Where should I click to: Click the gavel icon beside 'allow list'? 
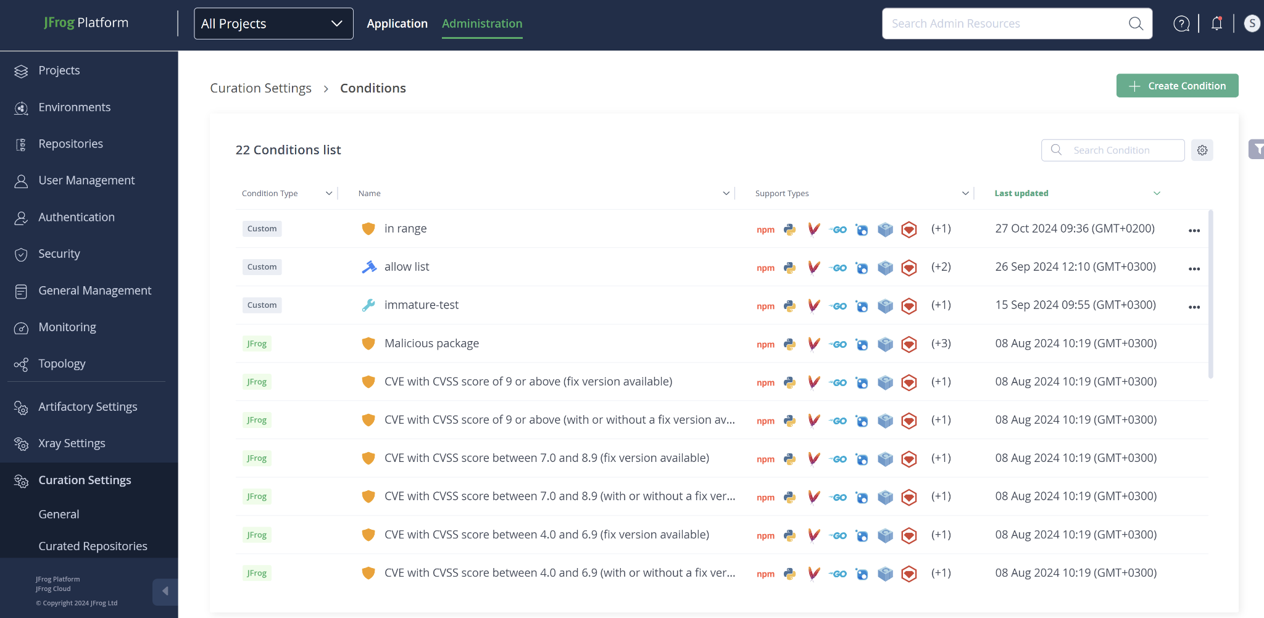tap(368, 267)
